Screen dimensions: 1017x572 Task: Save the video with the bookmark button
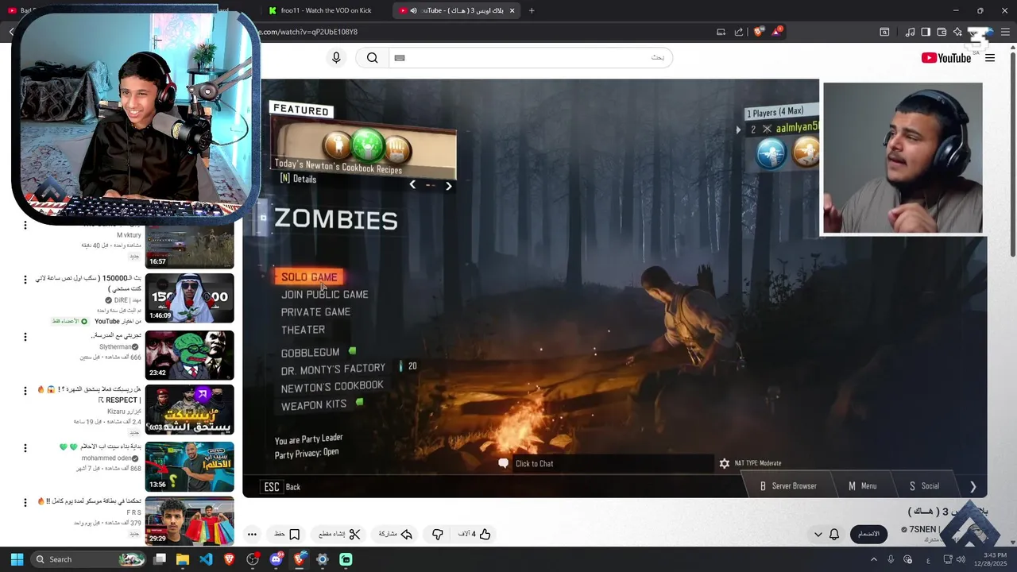(287, 534)
